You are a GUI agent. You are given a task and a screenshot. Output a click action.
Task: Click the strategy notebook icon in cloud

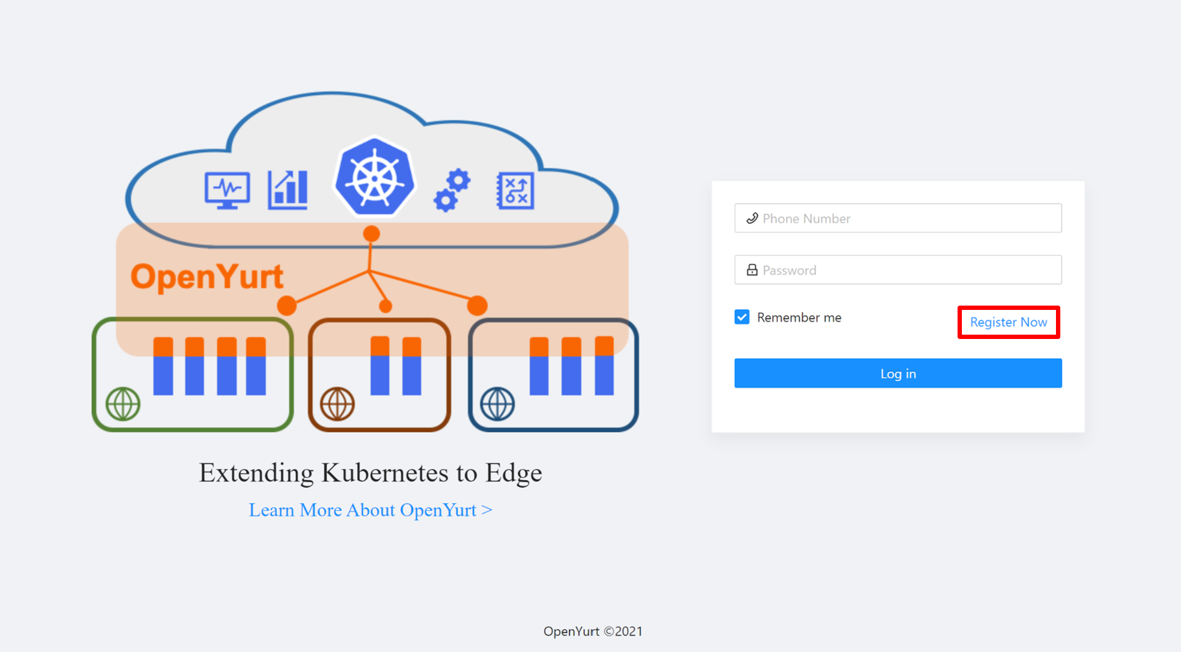pyautogui.click(x=515, y=191)
